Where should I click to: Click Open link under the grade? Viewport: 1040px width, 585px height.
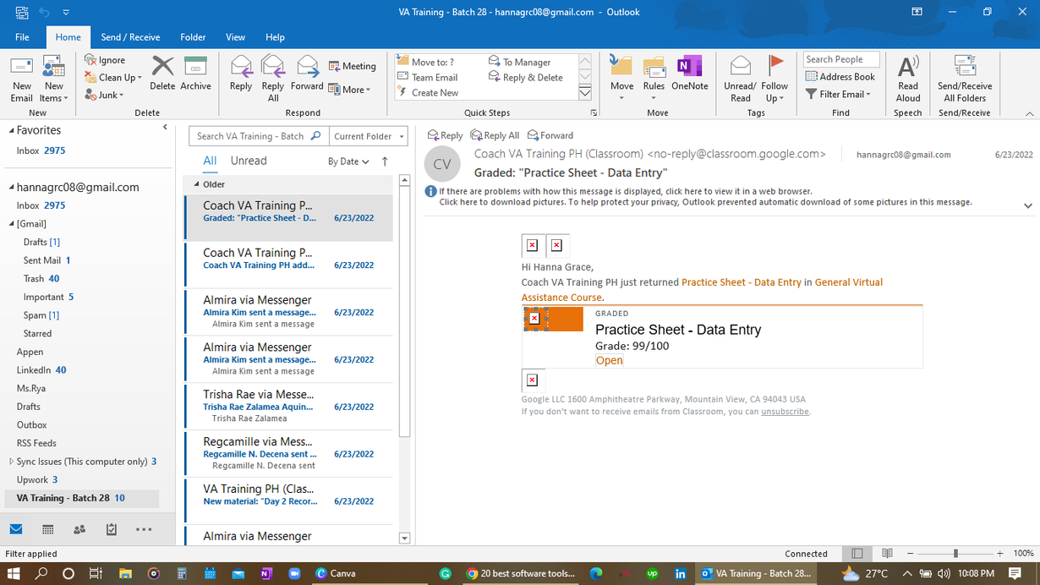609,360
